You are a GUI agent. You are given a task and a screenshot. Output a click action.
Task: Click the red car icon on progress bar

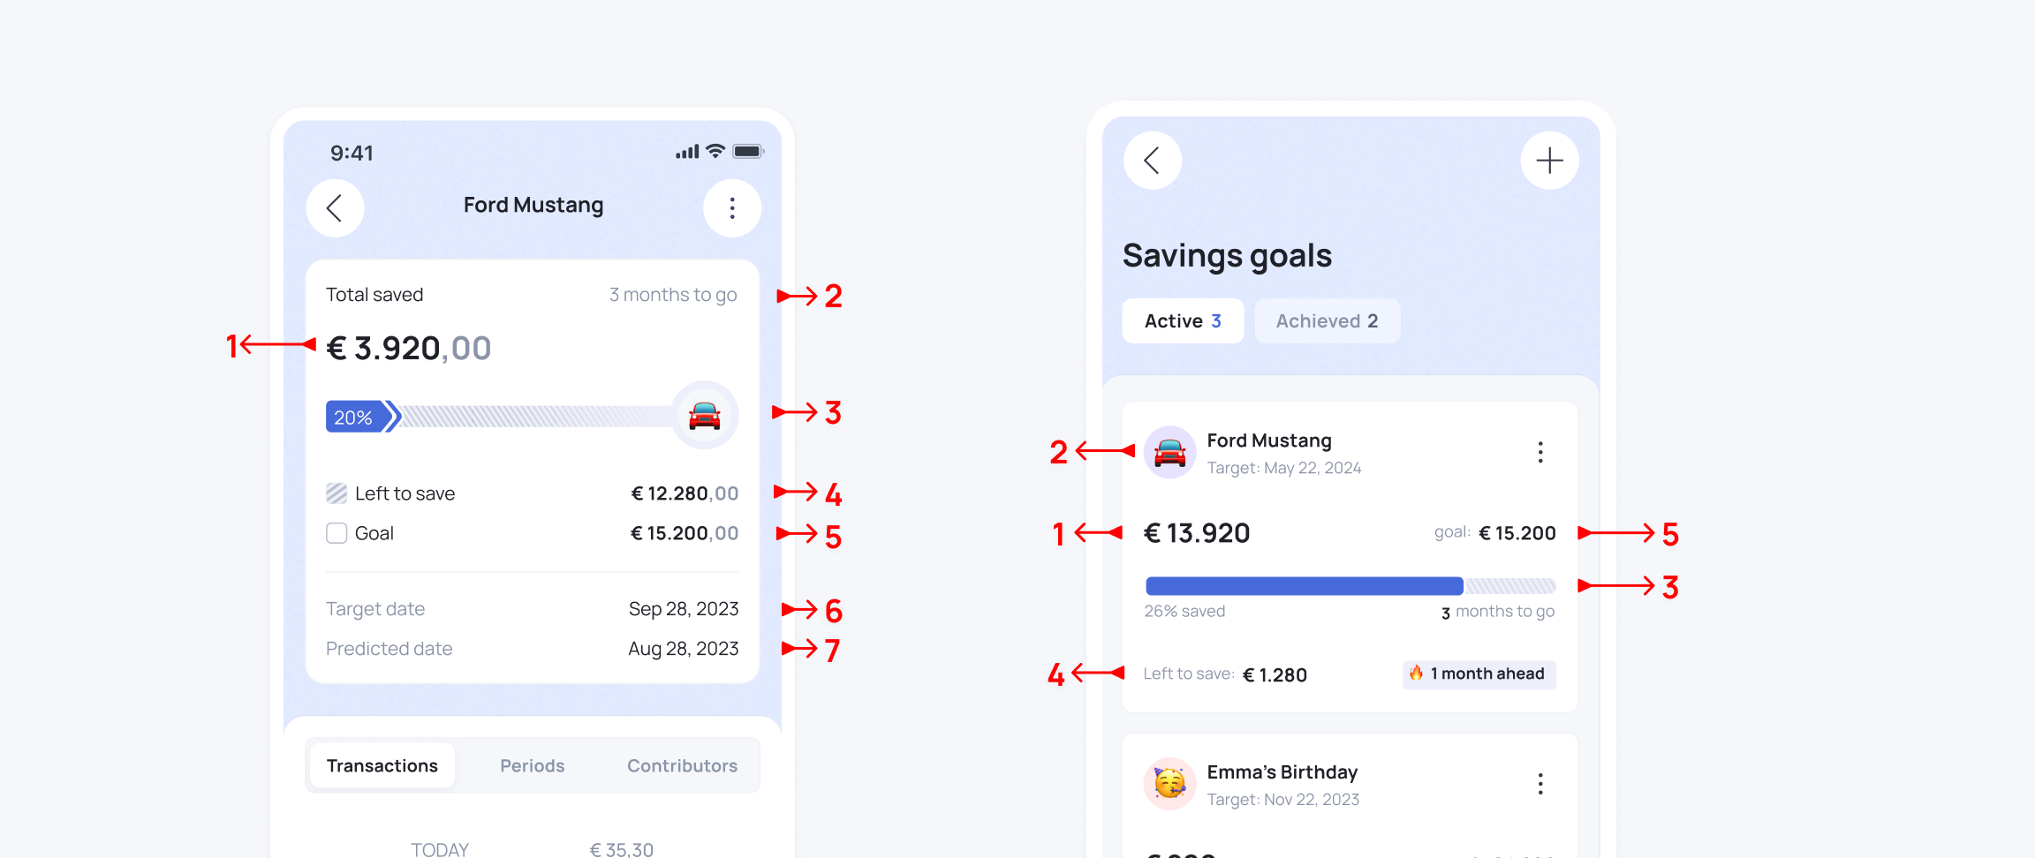(704, 415)
